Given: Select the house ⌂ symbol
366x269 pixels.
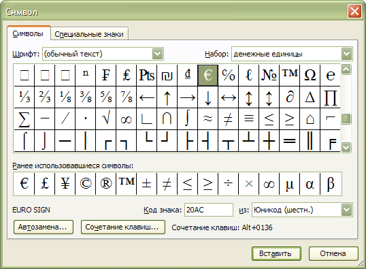Looking at the screenshot, I should pos(310,118).
